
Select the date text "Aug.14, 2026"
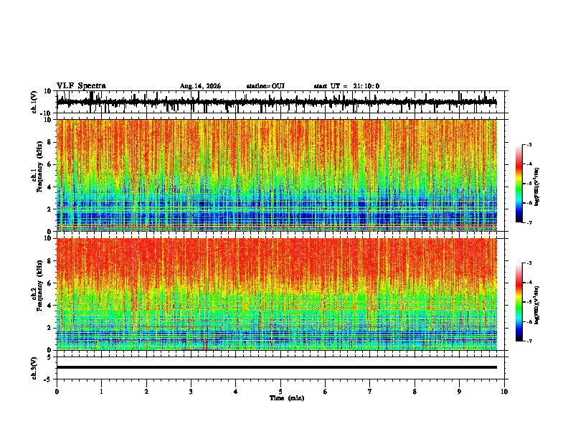pyautogui.click(x=200, y=86)
